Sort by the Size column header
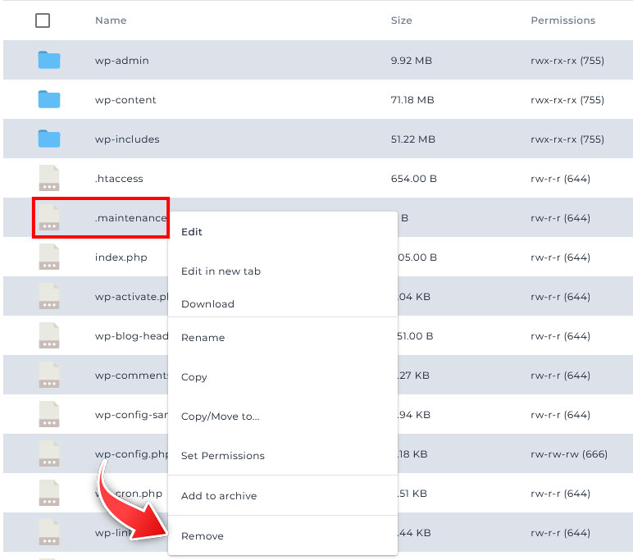The width and height of the screenshot is (633, 560). pos(401,20)
